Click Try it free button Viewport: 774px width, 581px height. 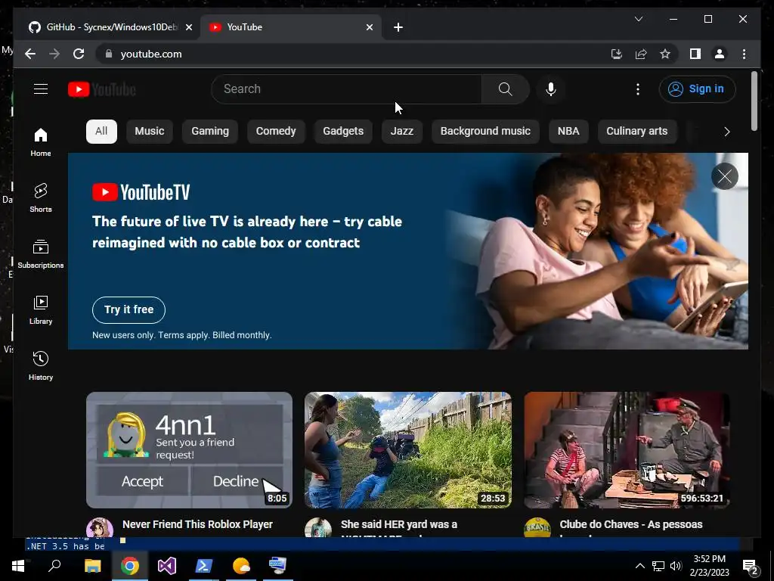[x=128, y=309]
